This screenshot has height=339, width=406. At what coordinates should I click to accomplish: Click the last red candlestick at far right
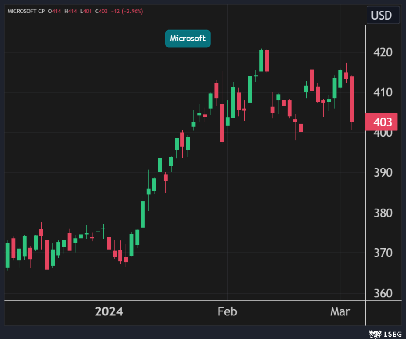click(x=352, y=99)
